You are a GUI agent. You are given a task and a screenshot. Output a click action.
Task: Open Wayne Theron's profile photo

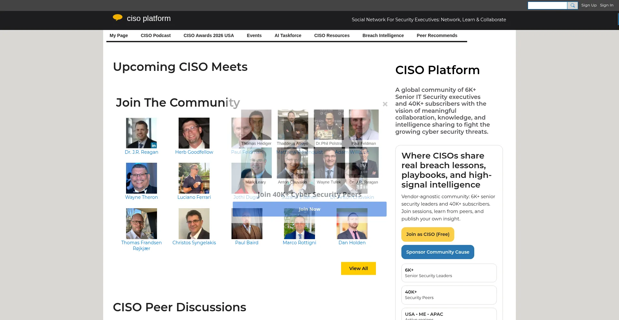tap(142, 178)
